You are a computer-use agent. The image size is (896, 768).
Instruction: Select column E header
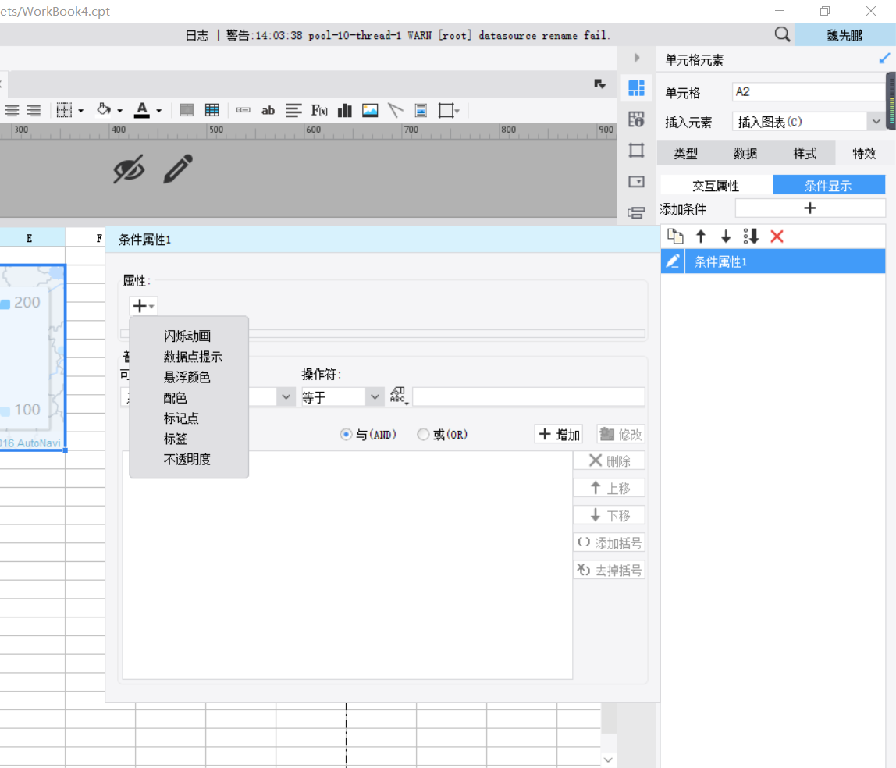[x=29, y=238]
